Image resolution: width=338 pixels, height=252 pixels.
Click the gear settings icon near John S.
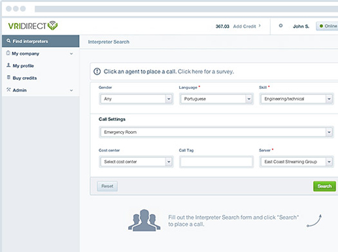(x=280, y=25)
